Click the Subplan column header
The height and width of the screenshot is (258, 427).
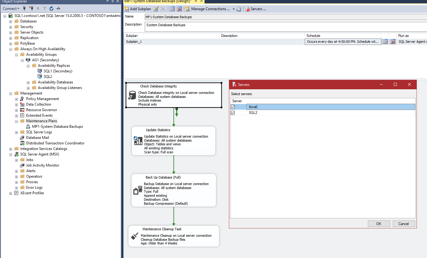(x=172, y=36)
